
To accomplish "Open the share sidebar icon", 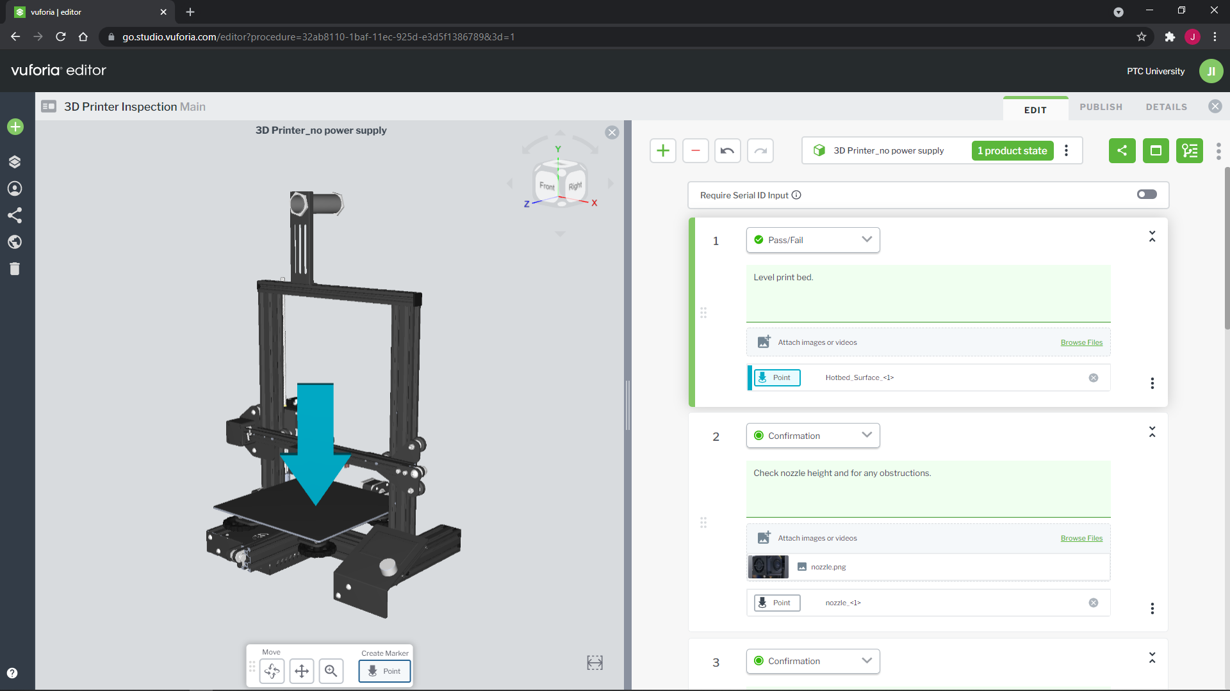I will click(15, 215).
